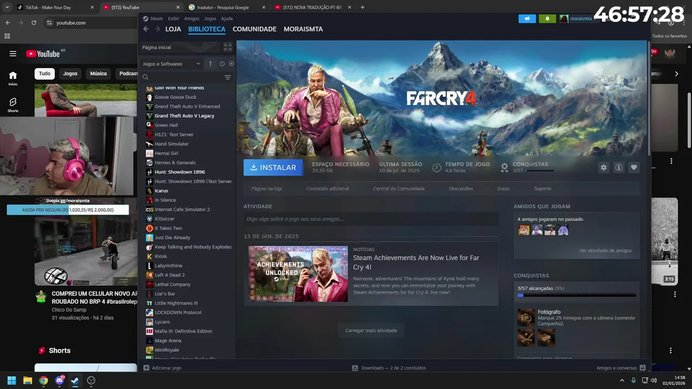This screenshot has width=692, height=389.
Task: Open File Explorer from taskbar
Action: click(28, 380)
